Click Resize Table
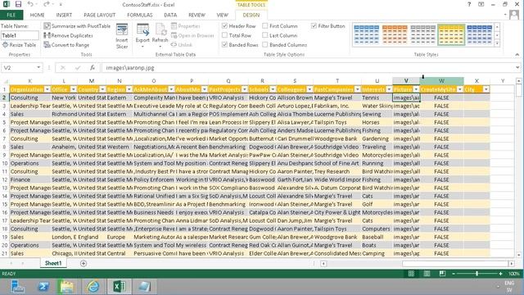This screenshot has height=295, width=524. point(19,44)
